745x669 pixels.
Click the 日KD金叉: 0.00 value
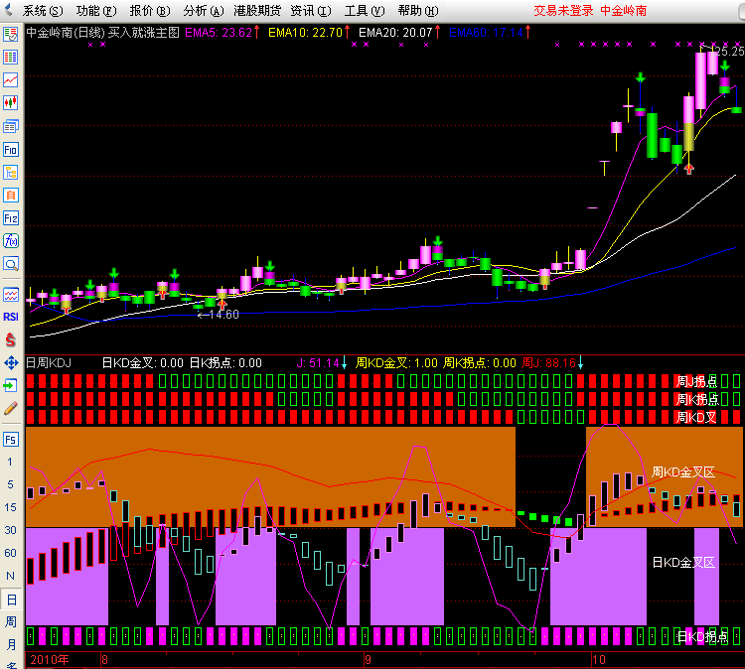142,363
